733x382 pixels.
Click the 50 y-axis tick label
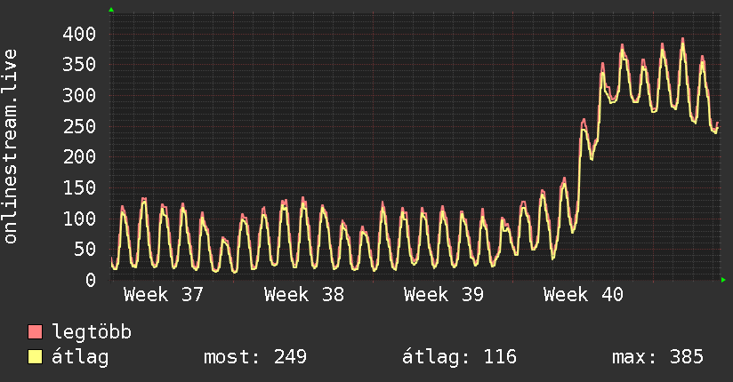(85, 249)
